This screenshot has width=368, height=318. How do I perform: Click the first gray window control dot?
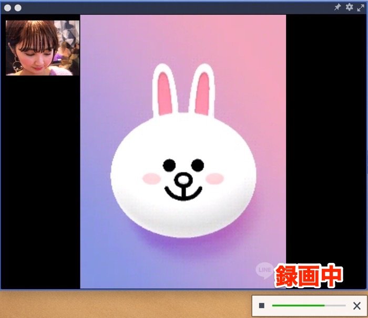pyautogui.click(x=7, y=8)
